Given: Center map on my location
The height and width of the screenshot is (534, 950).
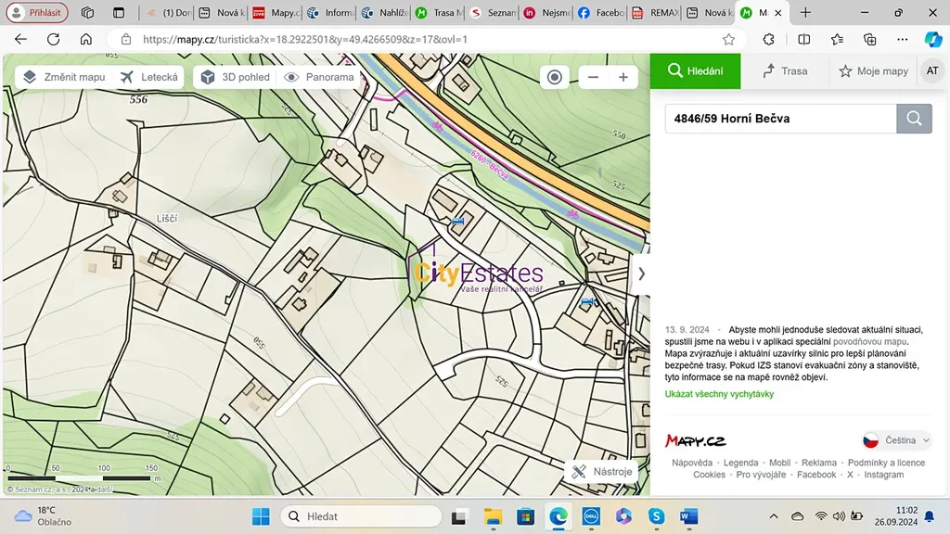Looking at the screenshot, I should click(555, 78).
